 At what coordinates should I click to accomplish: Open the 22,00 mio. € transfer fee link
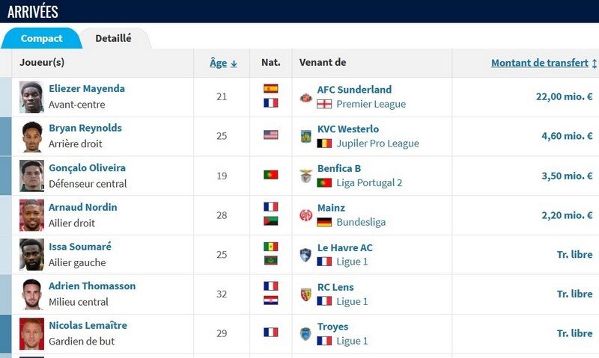tap(565, 97)
